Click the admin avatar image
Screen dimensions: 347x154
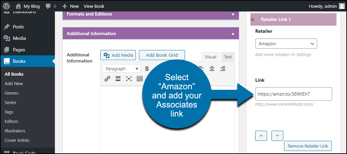pos(342,6)
